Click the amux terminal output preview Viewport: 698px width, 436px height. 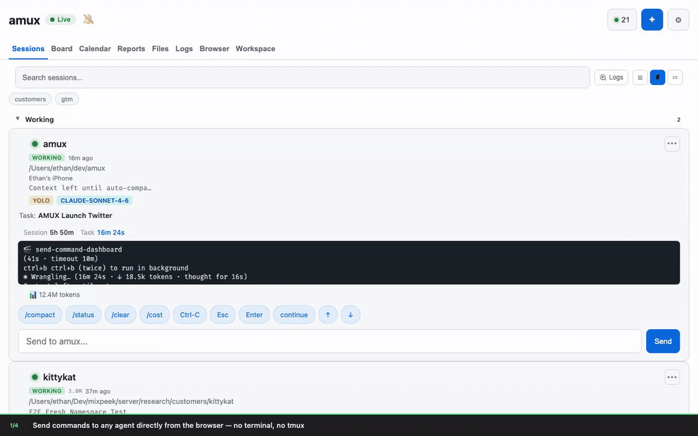click(x=348, y=262)
